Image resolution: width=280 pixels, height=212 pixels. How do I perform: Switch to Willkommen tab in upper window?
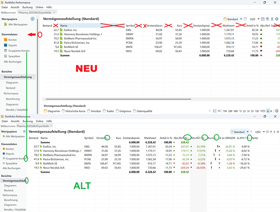point(8,12)
